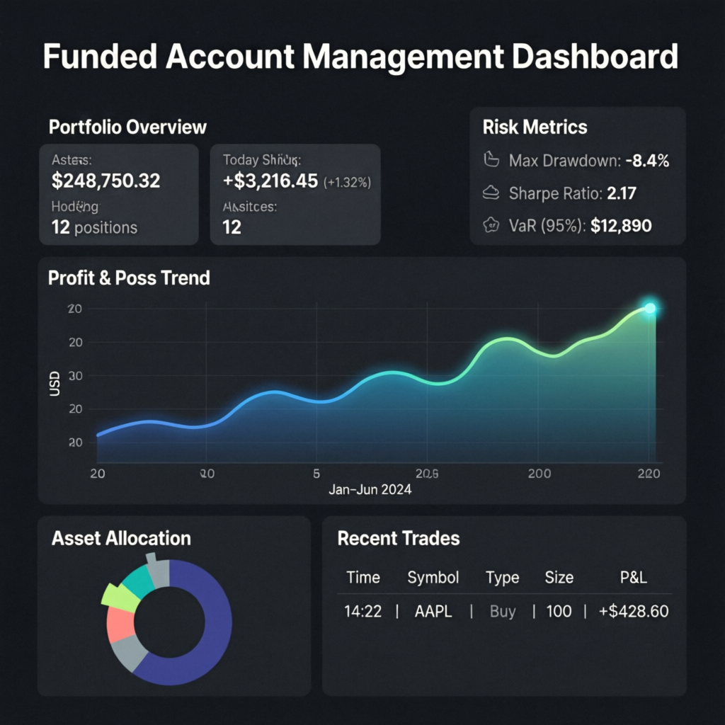Click the Symbol column header
725x725 pixels.
pos(433,578)
